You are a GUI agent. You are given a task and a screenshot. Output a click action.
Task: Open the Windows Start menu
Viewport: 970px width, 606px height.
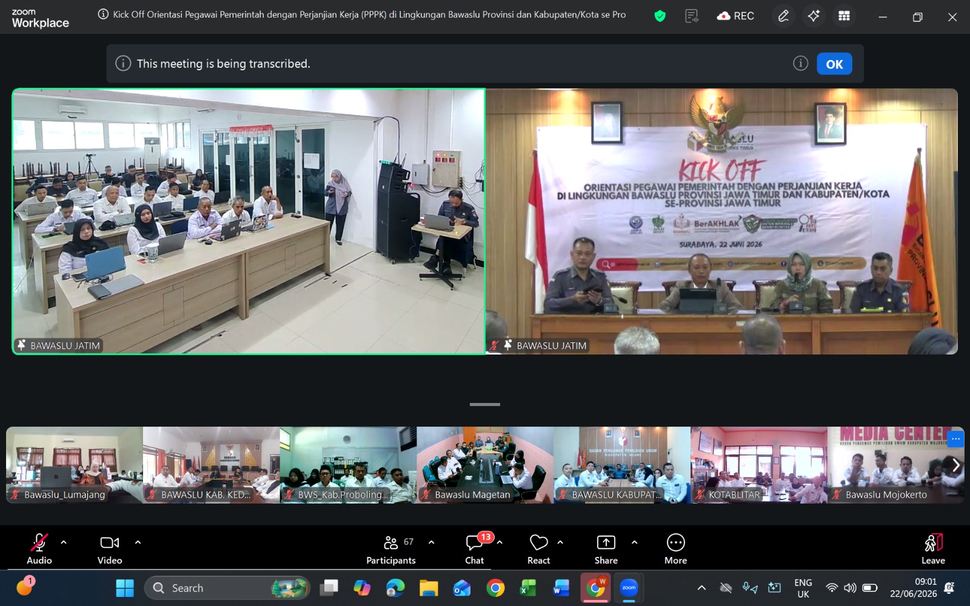[x=125, y=588]
